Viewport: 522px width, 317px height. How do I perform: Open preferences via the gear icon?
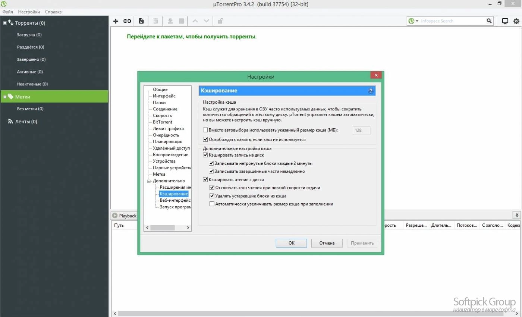(x=516, y=21)
